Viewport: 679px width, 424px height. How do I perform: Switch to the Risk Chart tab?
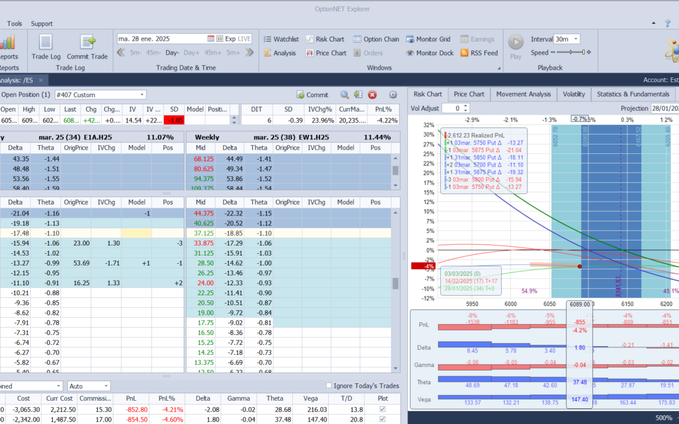[428, 94]
